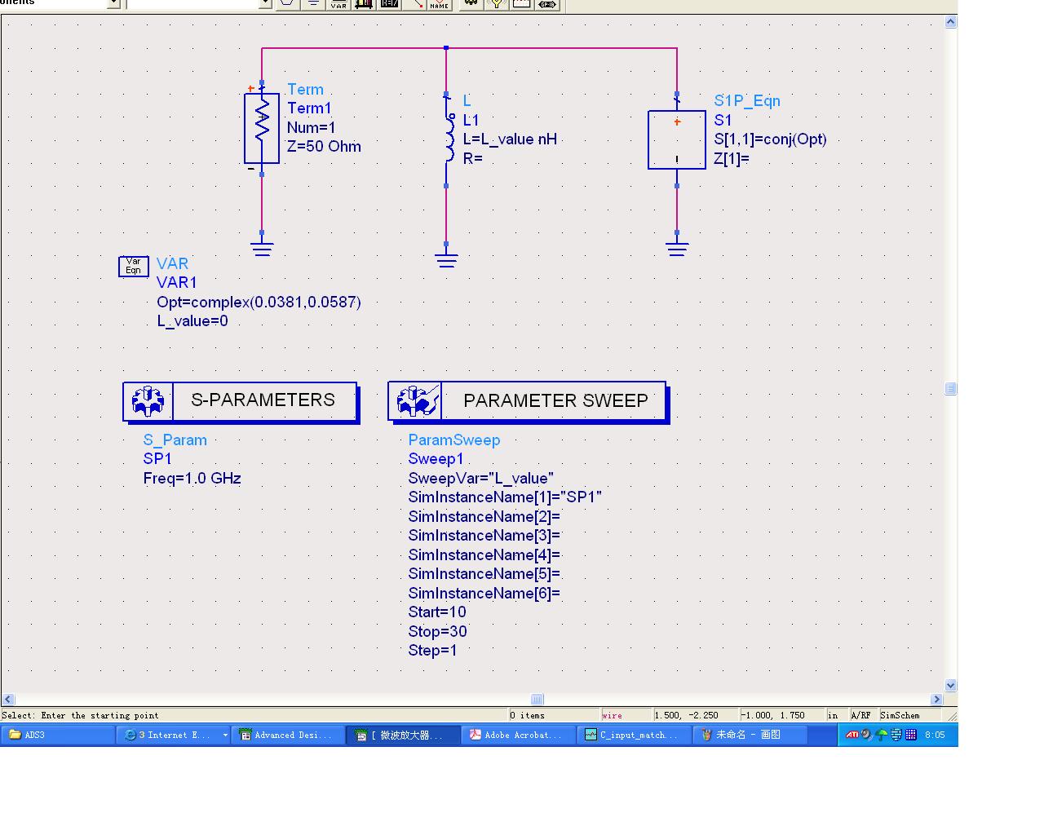Click the 'SimInstanceName[1]="SP1"' text
This screenshot has height=835, width=1044.
coord(505,497)
